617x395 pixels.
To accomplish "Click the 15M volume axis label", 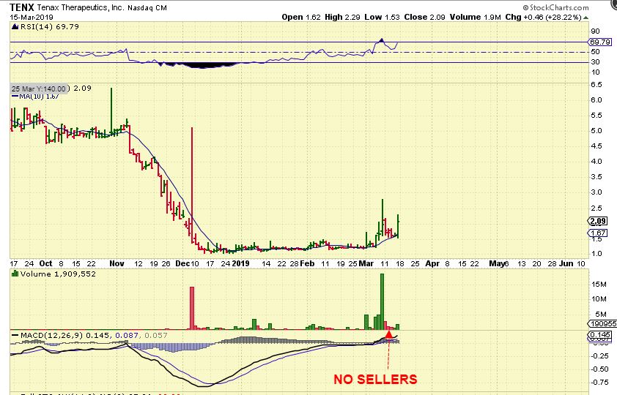I will pos(599,285).
